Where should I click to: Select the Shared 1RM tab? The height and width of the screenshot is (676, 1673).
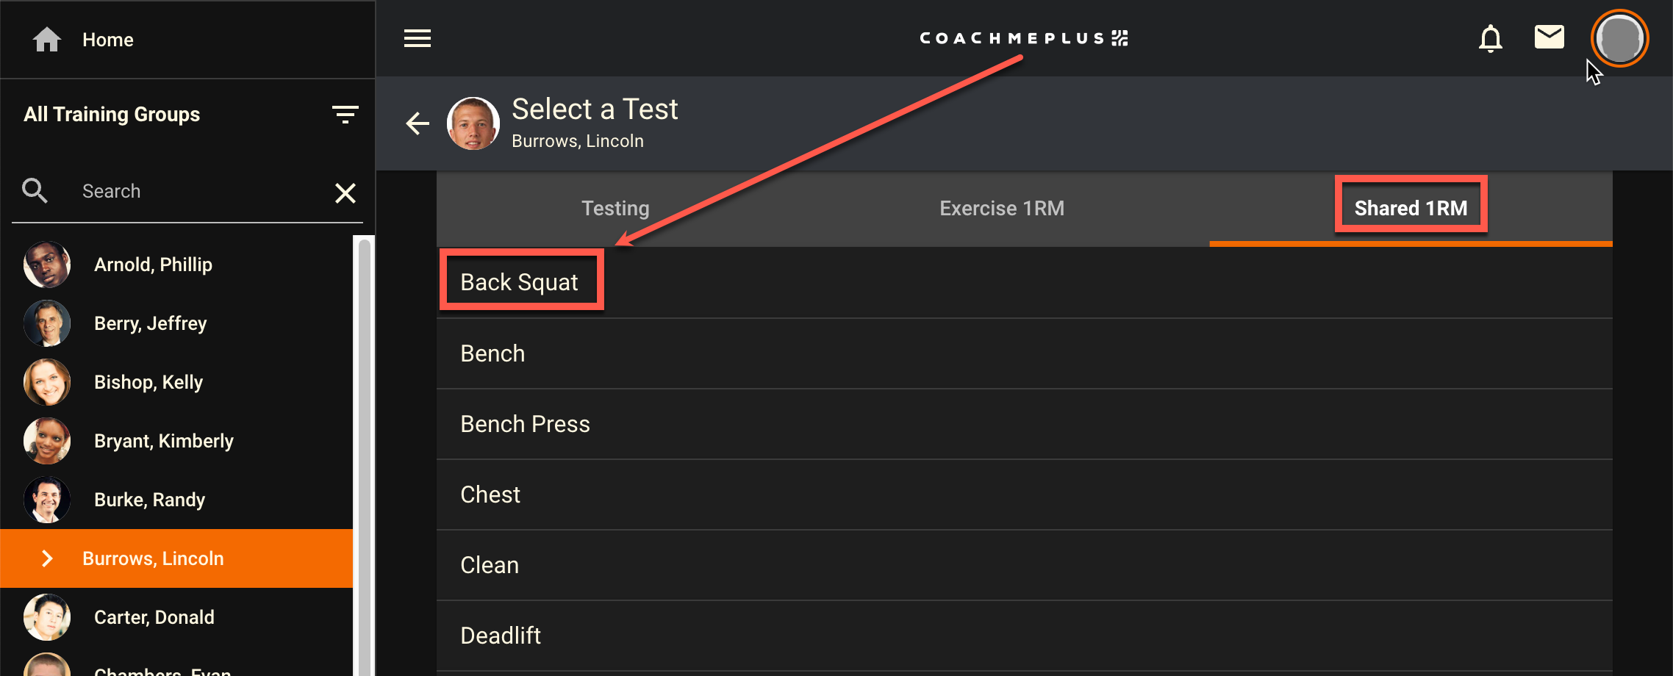pos(1410,209)
